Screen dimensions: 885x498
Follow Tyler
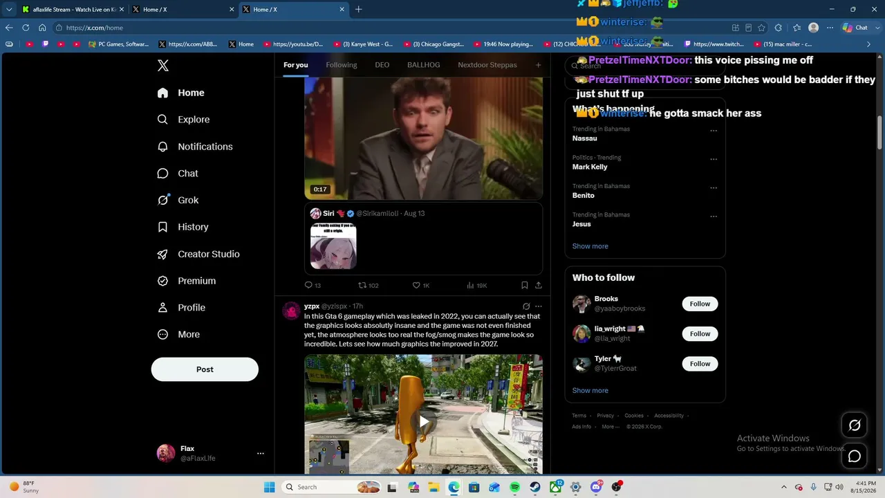point(700,364)
